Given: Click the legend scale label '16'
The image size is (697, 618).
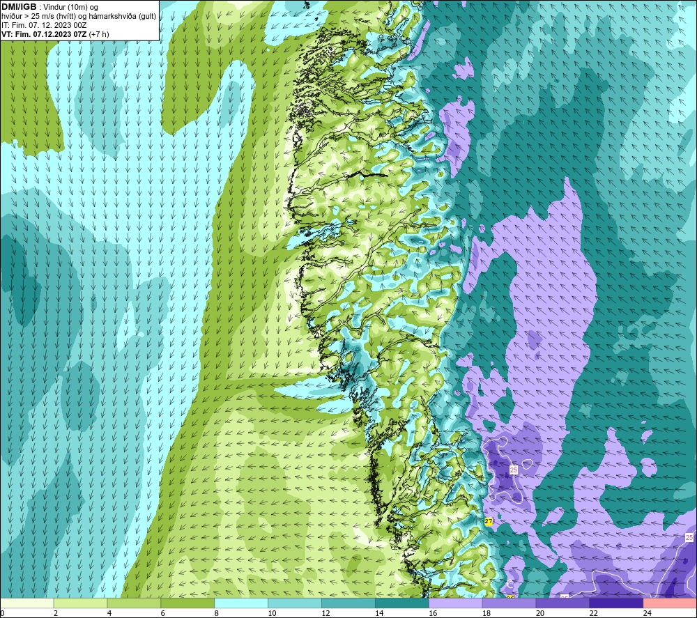Looking at the screenshot, I should coord(433,614).
